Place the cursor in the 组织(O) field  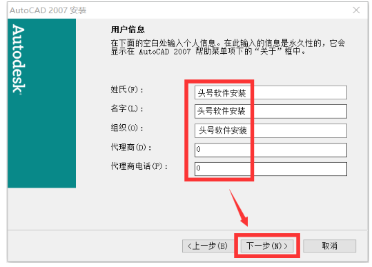click(x=271, y=130)
